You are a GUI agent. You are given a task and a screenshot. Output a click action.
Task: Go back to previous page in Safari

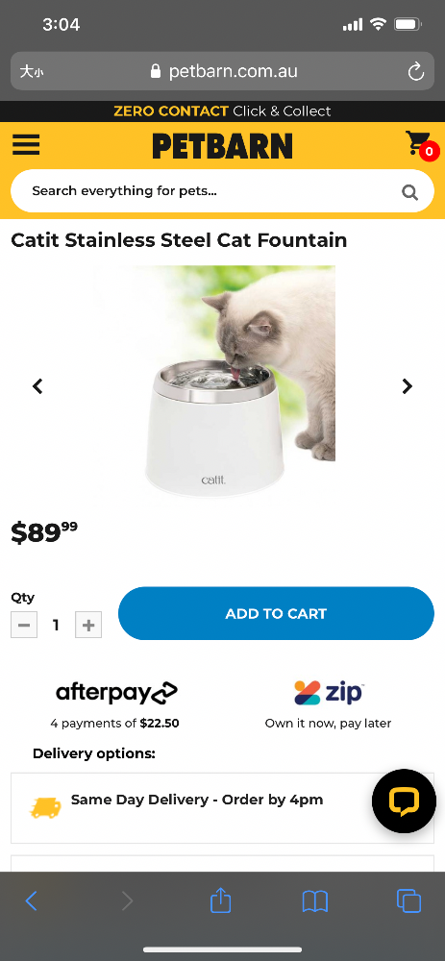pyautogui.click(x=32, y=901)
